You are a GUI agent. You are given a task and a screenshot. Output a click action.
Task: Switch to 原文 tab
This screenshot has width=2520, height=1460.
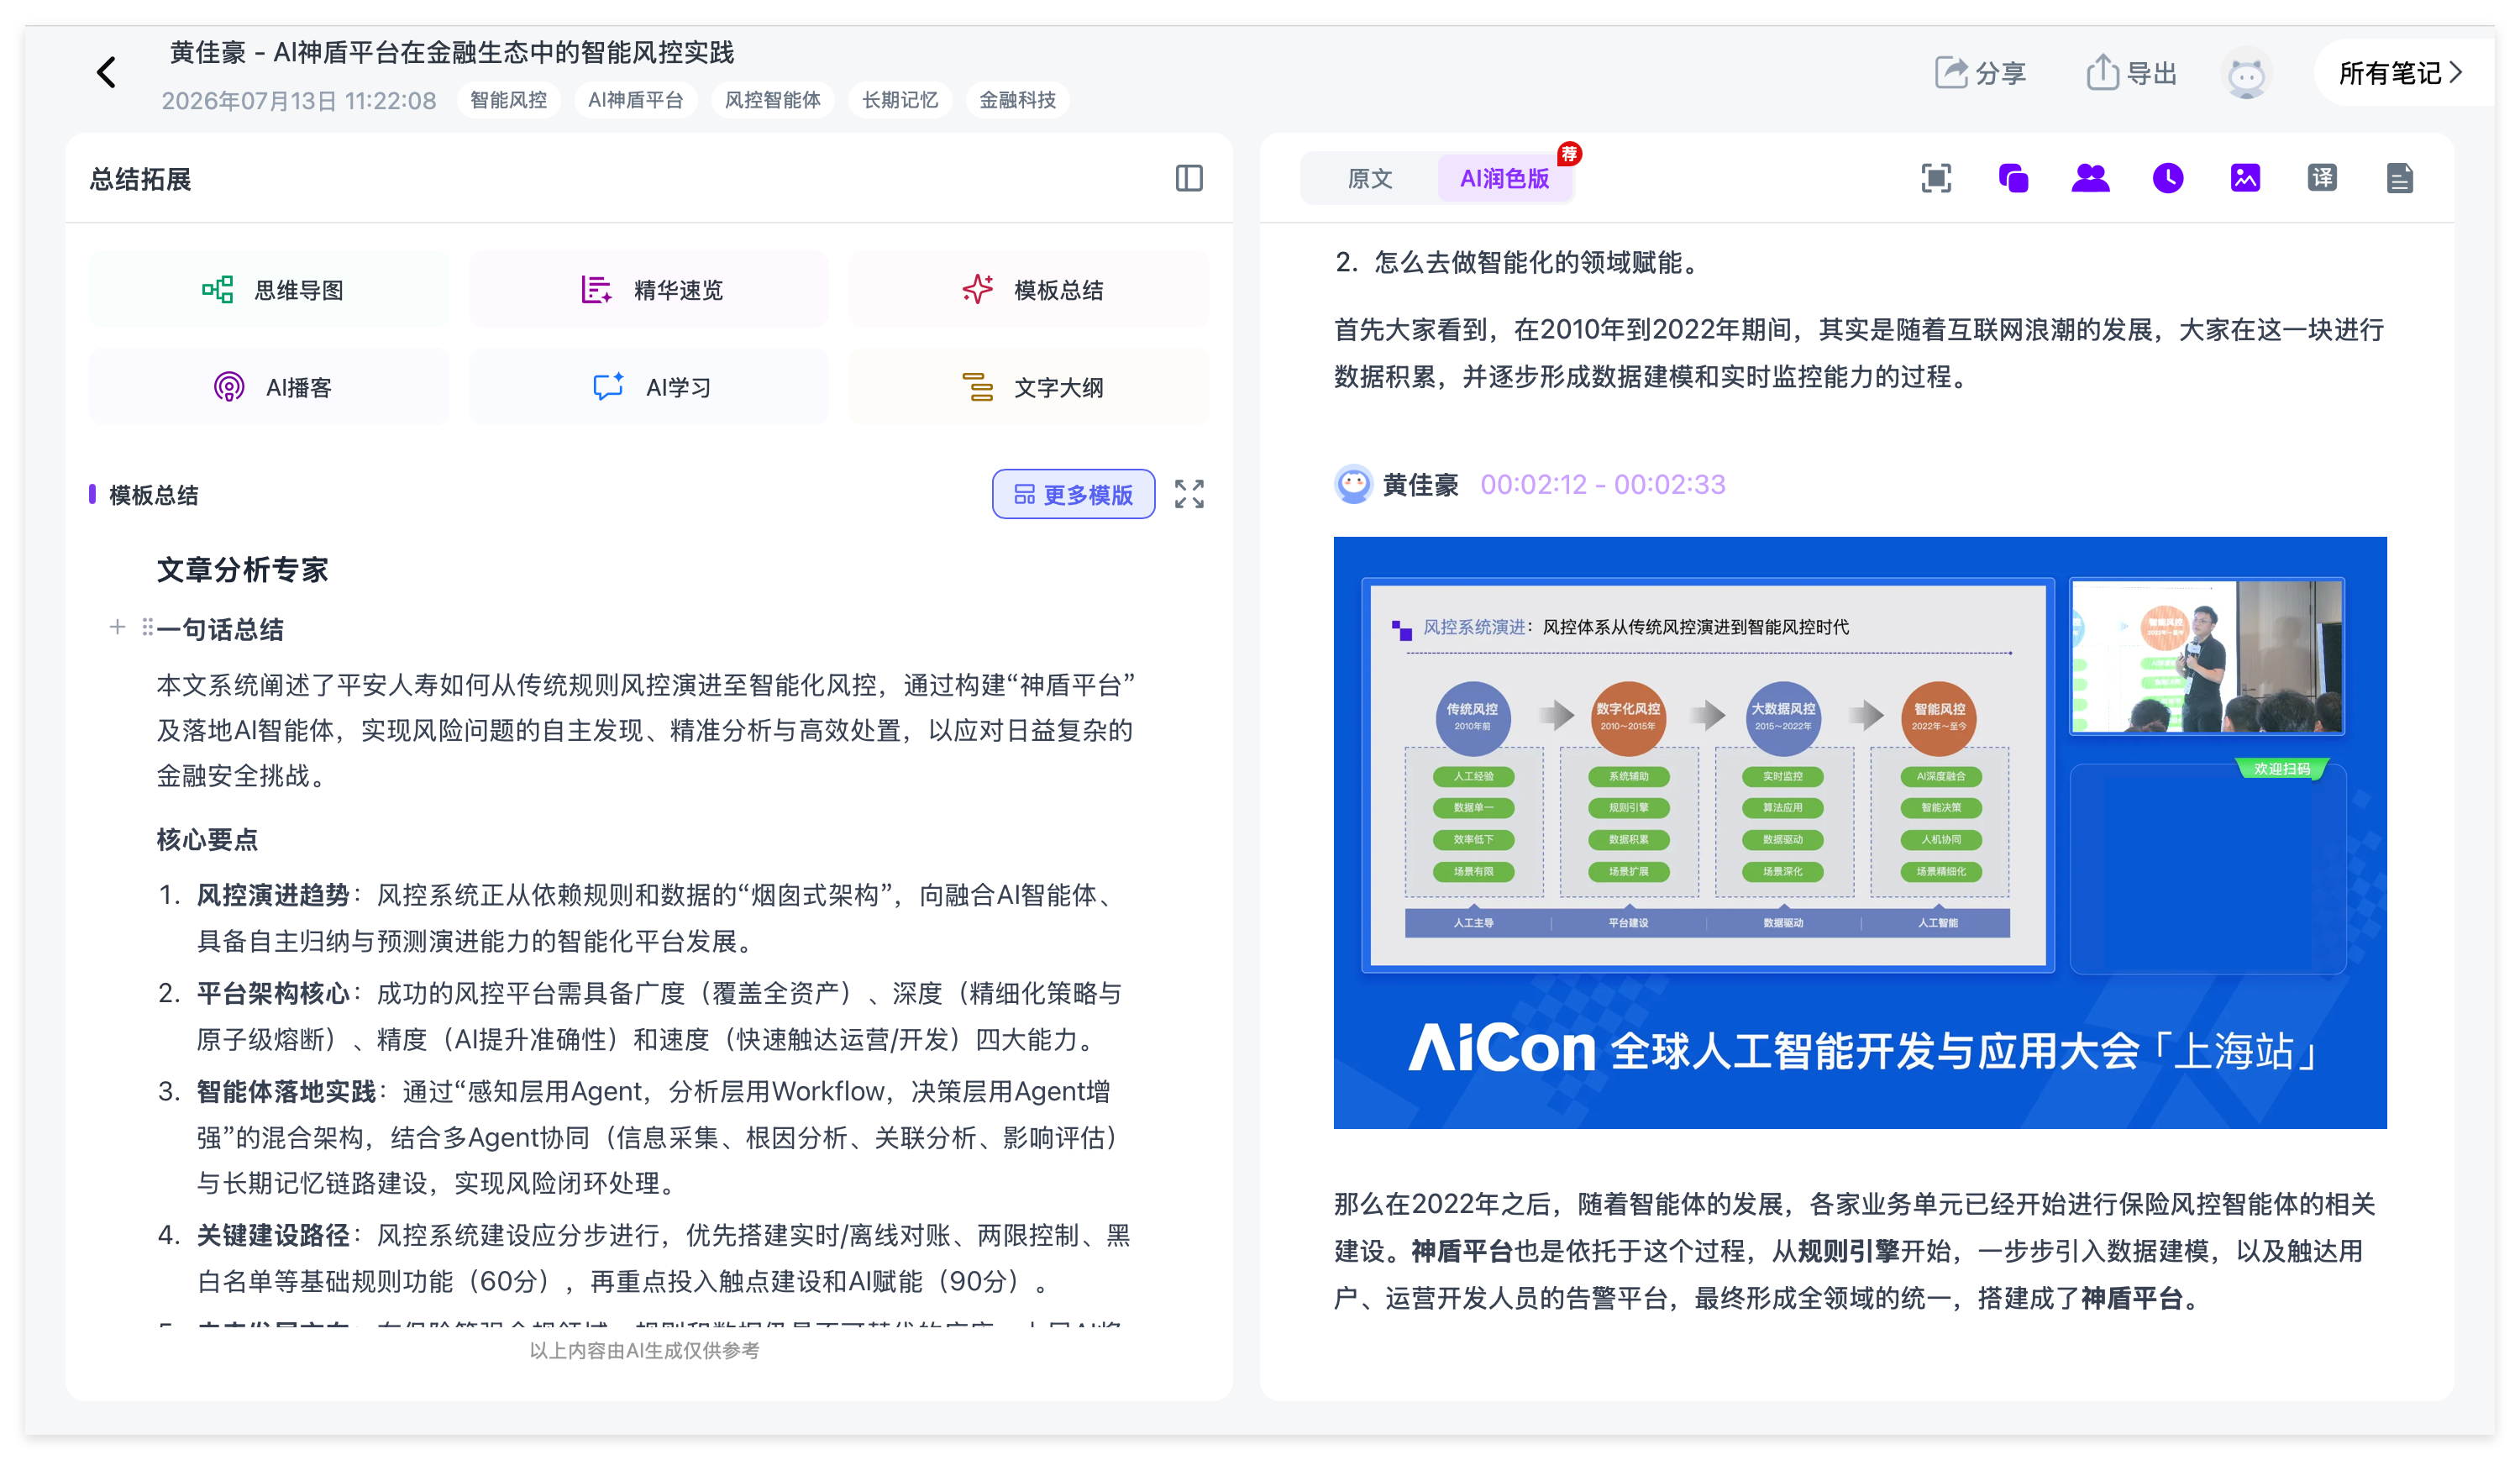coord(1370,178)
